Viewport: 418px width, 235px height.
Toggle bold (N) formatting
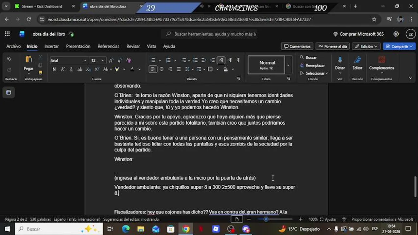[x=54, y=69]
